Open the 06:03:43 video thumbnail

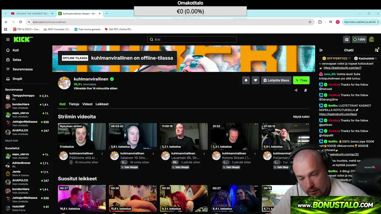click(133, 136)
